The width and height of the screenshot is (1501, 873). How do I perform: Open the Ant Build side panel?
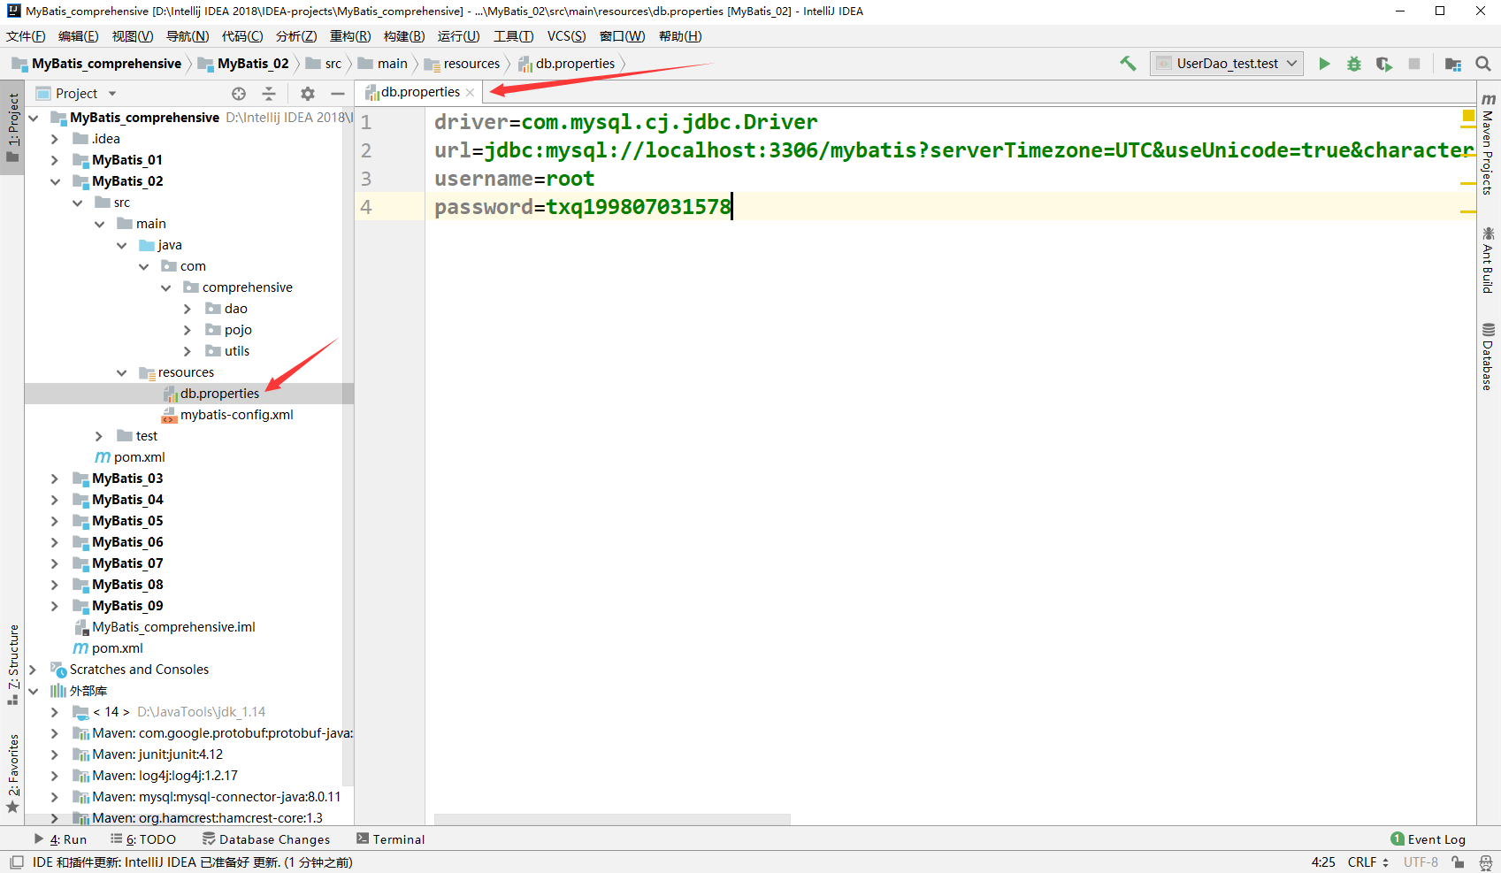(x=1489, y=259)
